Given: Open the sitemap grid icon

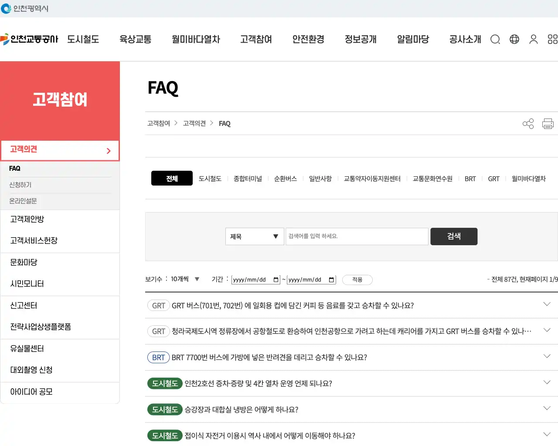Looking at the screenshot, I should pos(552,40).
